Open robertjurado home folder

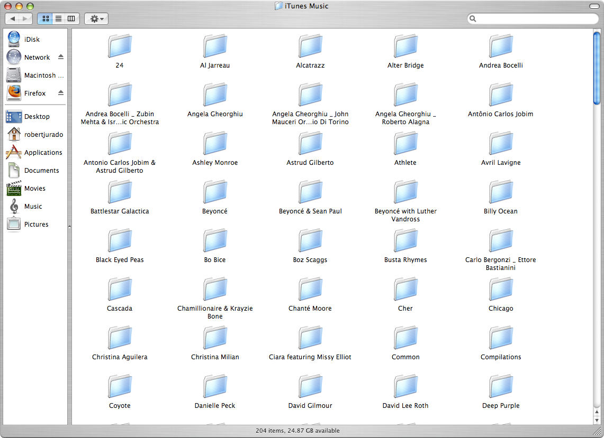tap(34, 135)
